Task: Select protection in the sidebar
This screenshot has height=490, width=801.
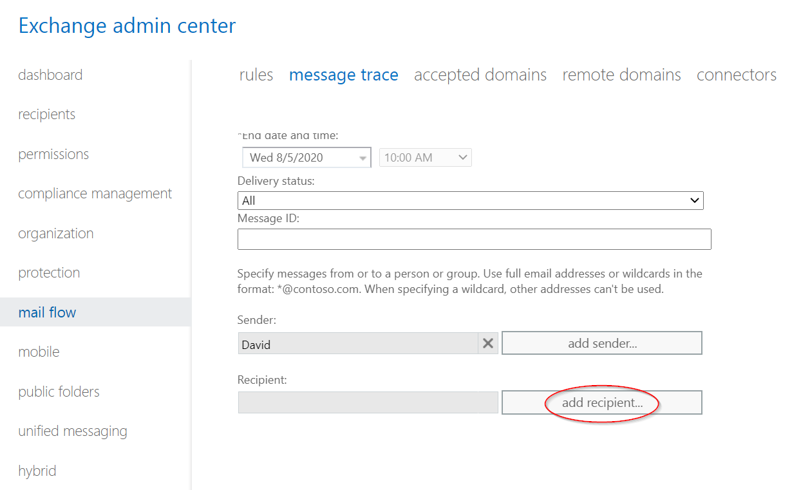Action: coord(49,273)
